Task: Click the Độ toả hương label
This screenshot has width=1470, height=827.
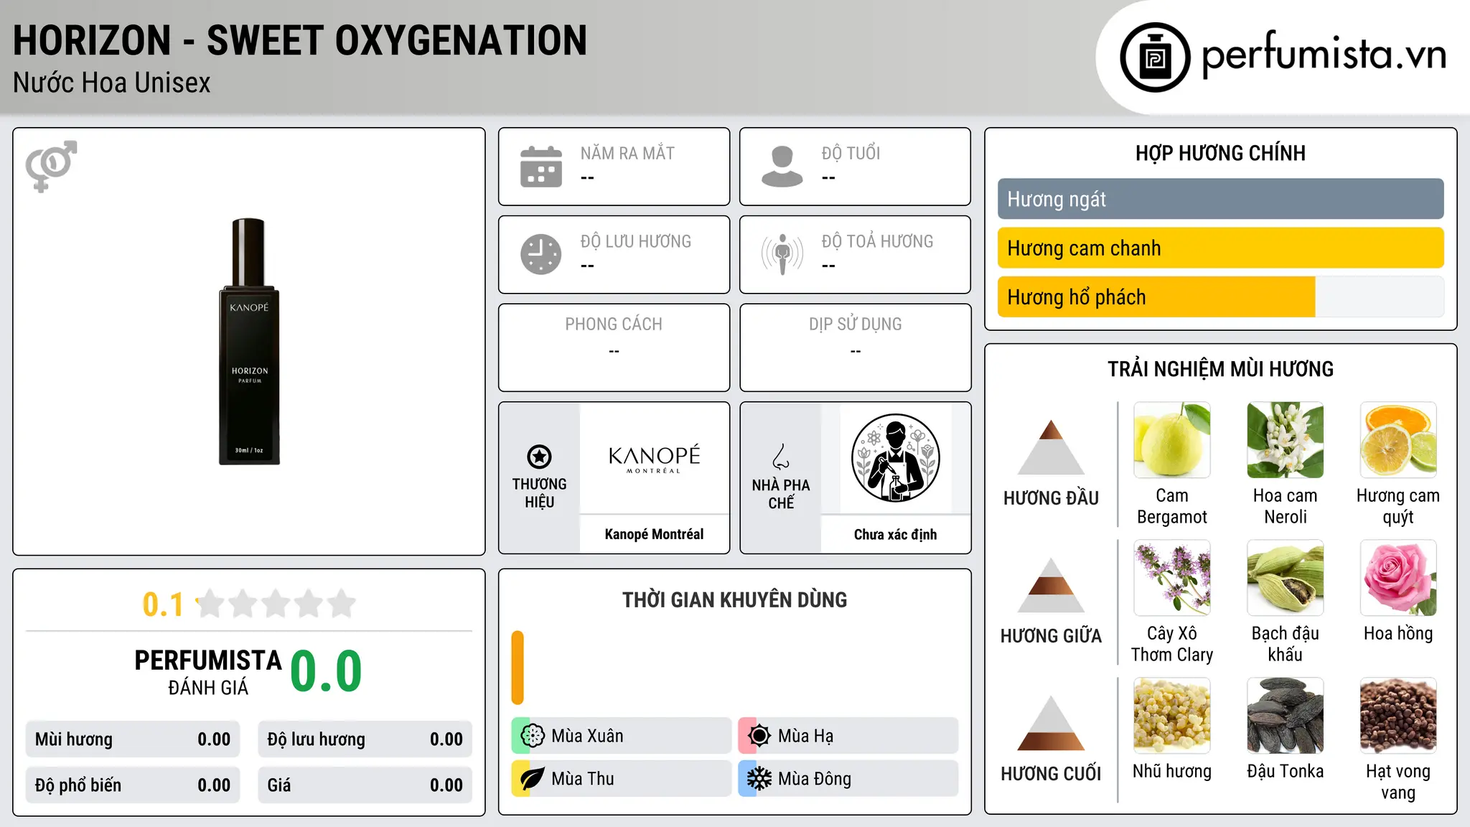Action: tap(877, 241)
